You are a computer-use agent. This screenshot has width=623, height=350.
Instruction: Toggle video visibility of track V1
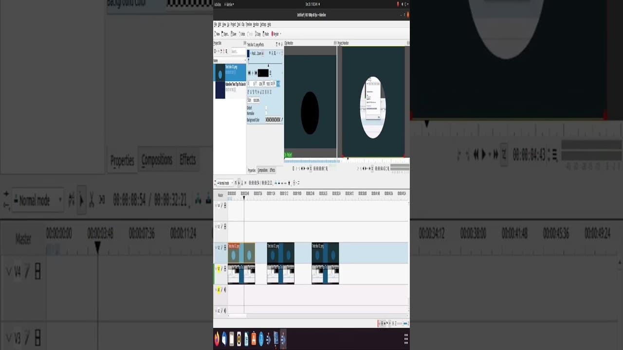point(225,268)
